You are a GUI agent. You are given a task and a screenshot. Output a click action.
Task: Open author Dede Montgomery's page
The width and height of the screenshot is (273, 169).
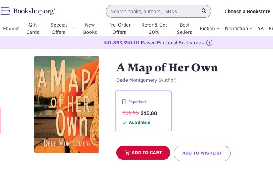point(136,80)
